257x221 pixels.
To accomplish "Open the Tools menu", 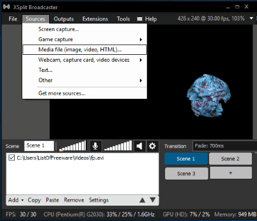I will [123, 19].
